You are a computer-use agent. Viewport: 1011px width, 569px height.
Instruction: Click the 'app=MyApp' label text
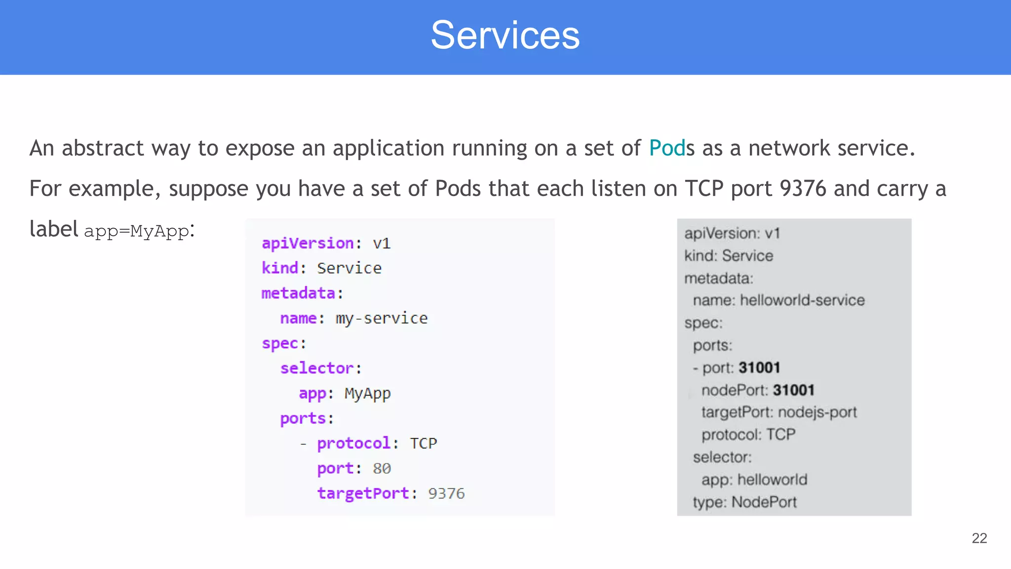tap(137, 231)
